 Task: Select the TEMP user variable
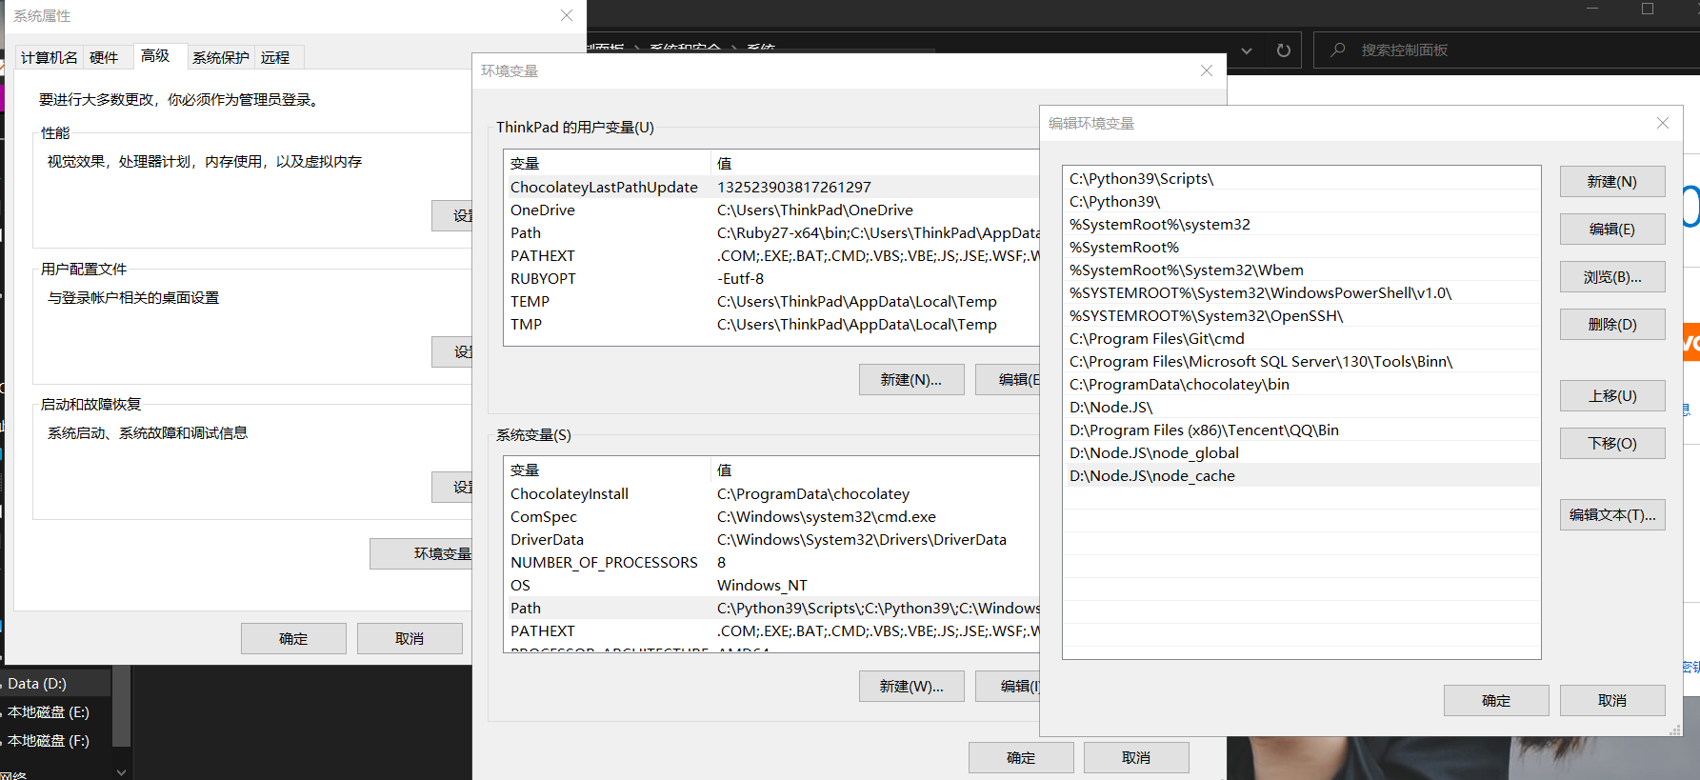point(771,301)
